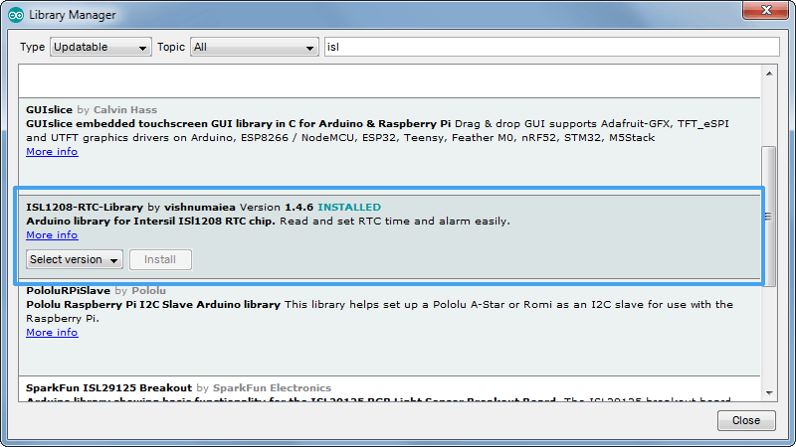Click version number 1.4.6
796x447 pixels.
pyautogui.click(x=298, y=208)
